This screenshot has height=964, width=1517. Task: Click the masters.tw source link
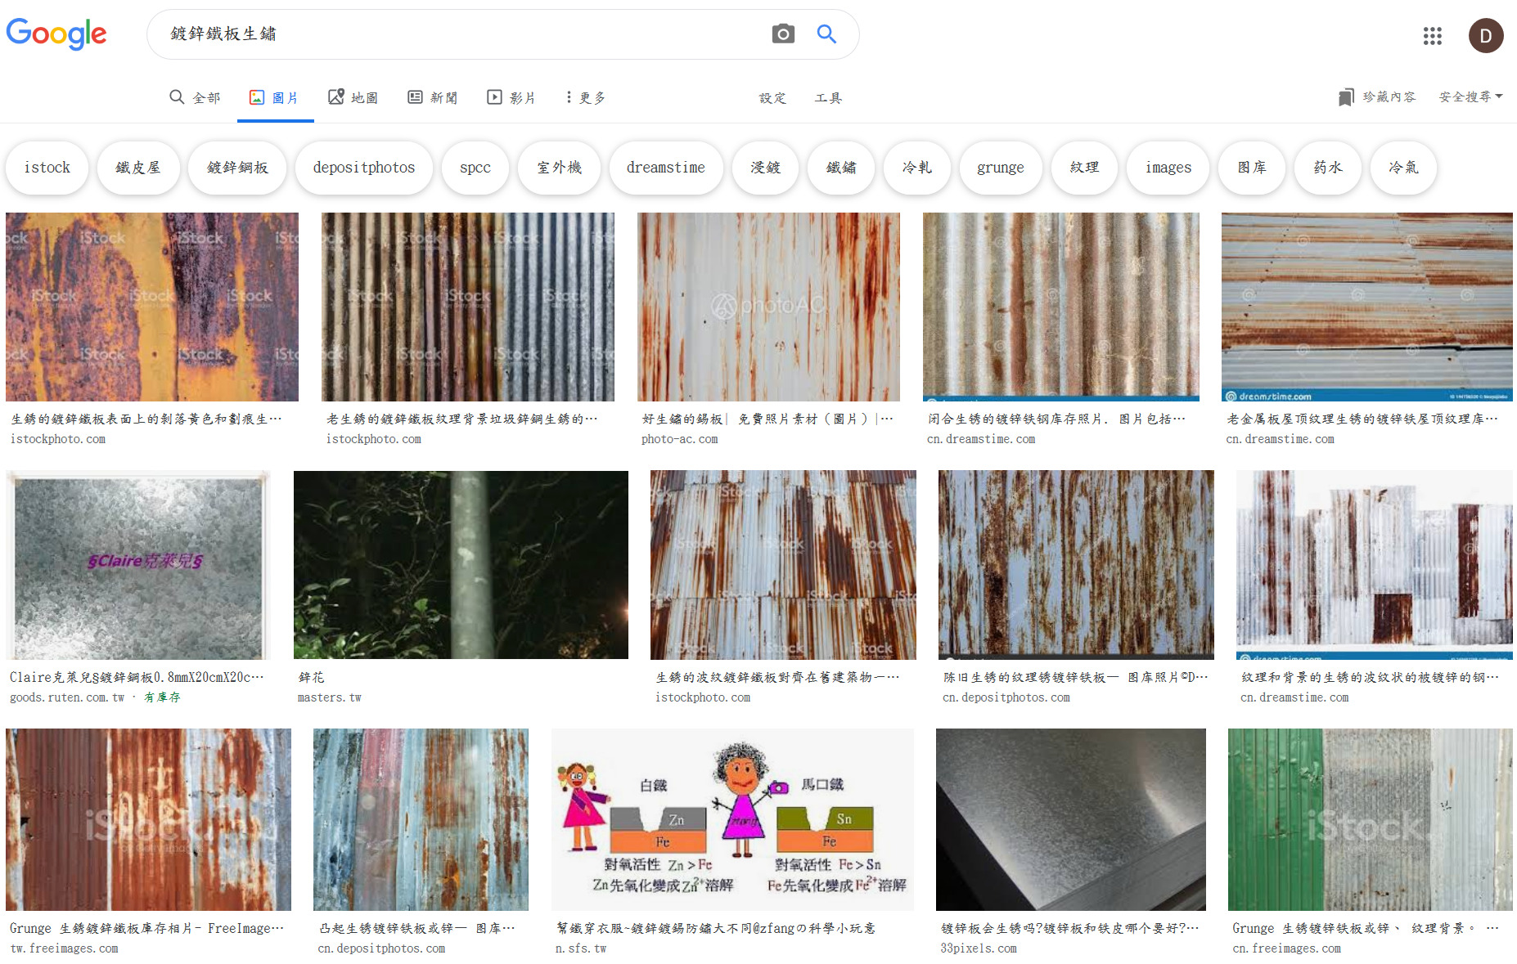(x=329, y=697)
